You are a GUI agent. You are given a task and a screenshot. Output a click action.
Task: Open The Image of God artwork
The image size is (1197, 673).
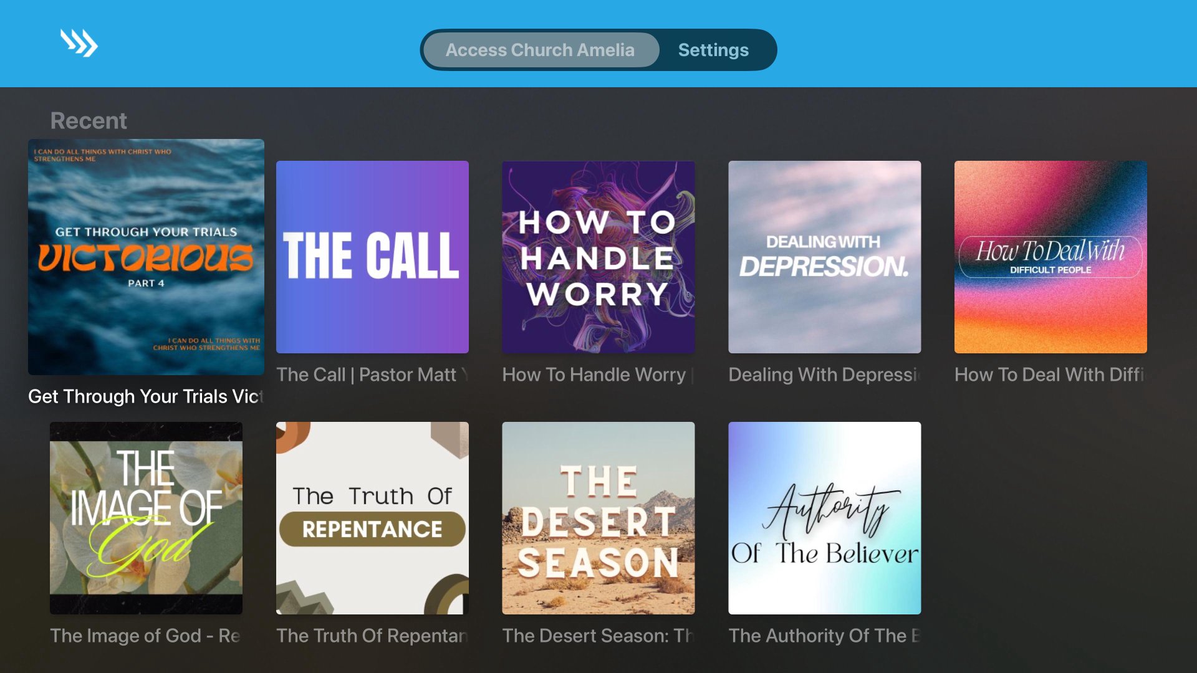(x=146, y=518)
